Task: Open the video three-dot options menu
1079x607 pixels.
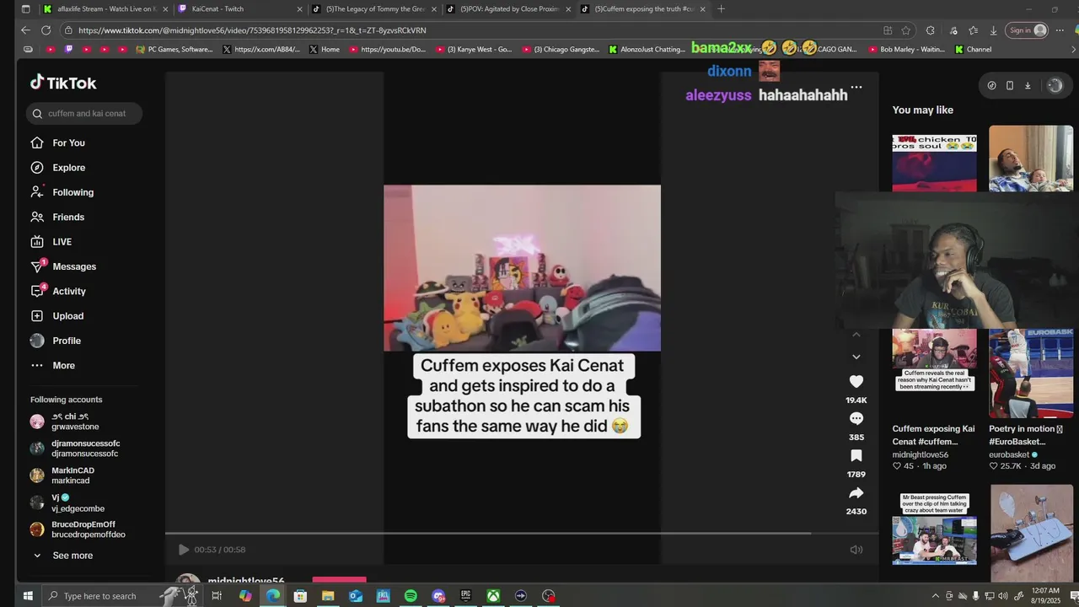Action: tap(856, 87)
